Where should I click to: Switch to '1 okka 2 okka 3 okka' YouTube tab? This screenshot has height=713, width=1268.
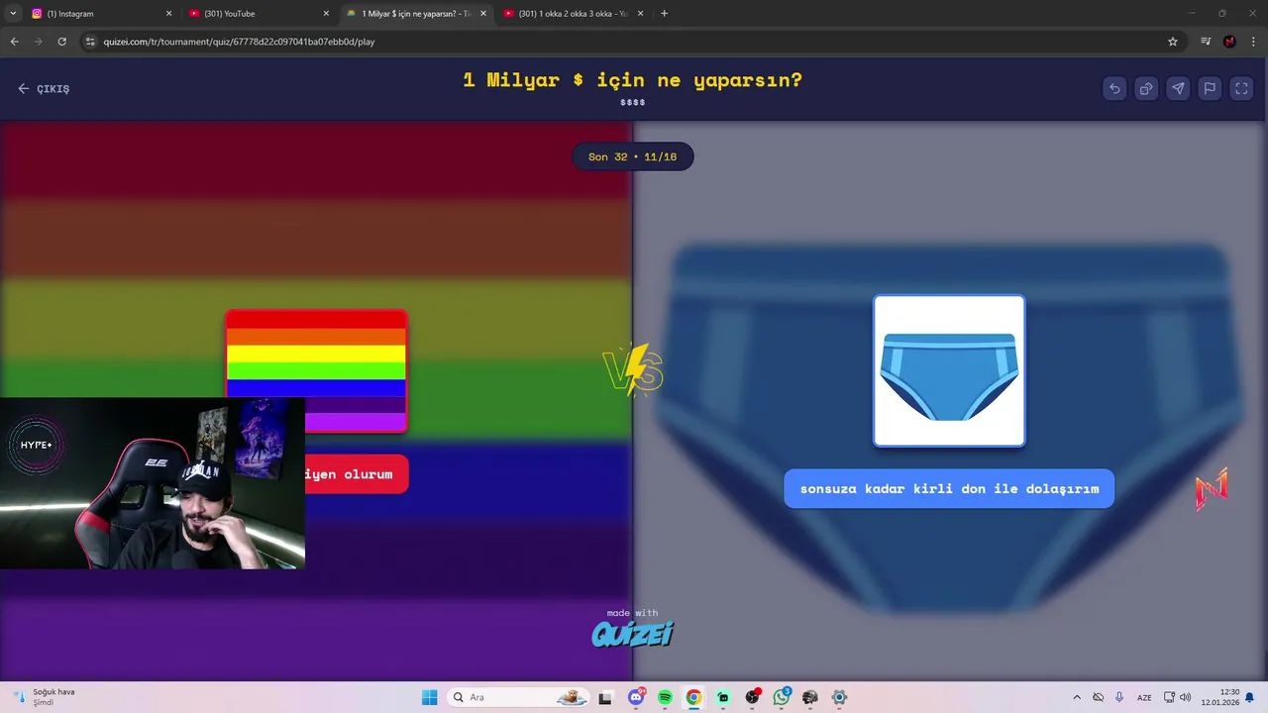click(573, 14)
